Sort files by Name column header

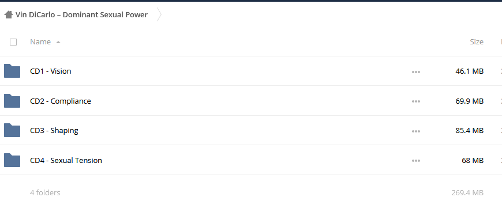click(40, 42)
